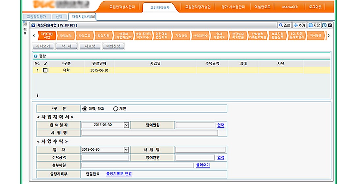Click the 불러오기 attachment link

203,165
